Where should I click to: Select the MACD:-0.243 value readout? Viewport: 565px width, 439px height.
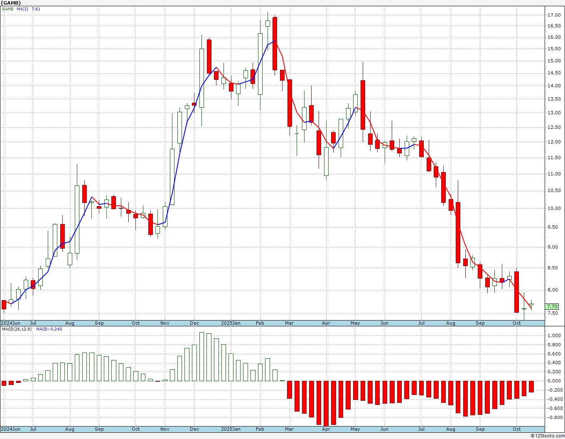click(49, 329)
